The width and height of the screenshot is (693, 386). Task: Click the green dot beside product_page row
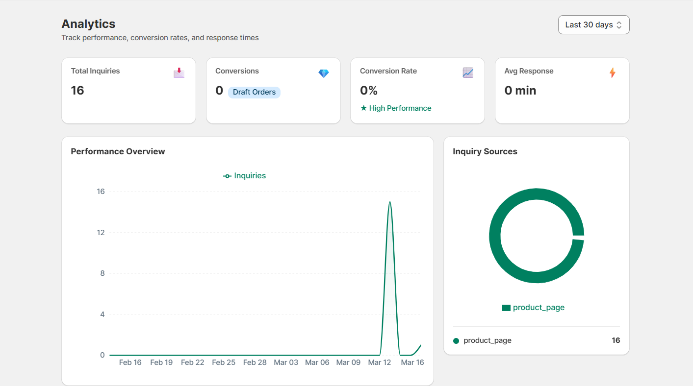(456, 341)
